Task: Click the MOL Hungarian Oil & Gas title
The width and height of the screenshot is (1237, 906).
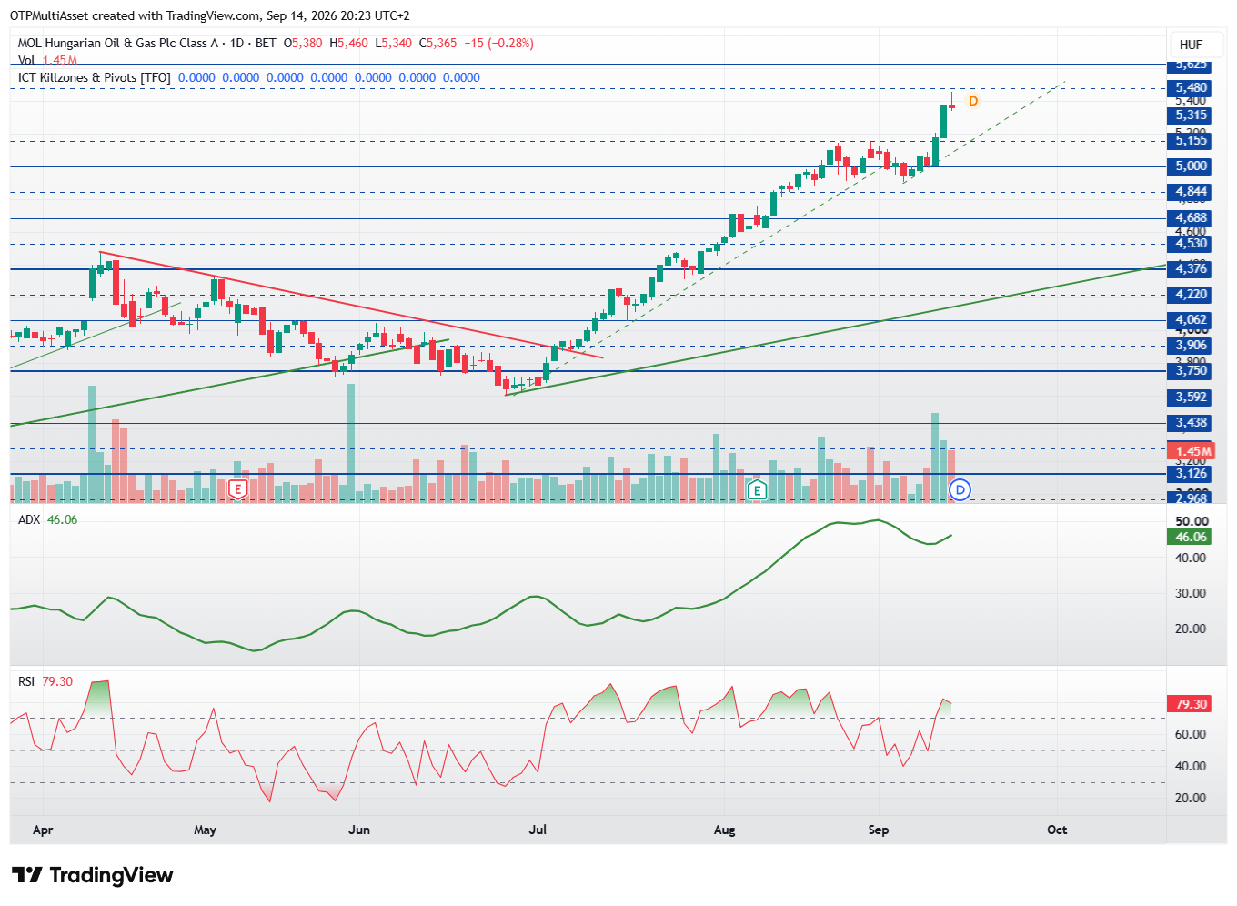Action: [118, 43]
